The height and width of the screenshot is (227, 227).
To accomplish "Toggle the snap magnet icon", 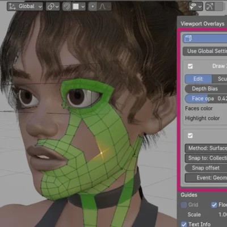I will click(66, 6).
